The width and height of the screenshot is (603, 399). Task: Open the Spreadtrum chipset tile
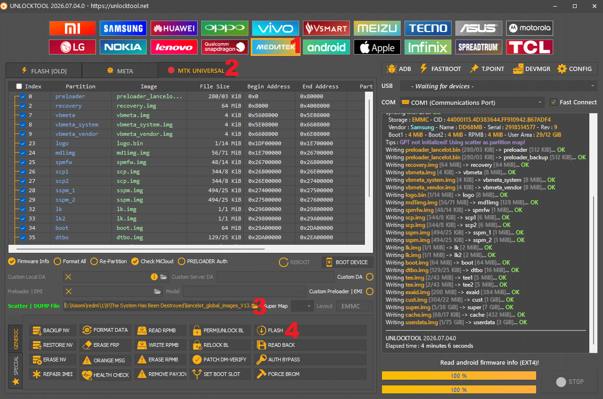coord(478,47)
